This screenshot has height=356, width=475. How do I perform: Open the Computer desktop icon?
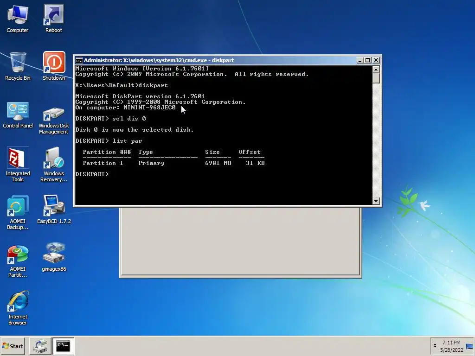[x=18, y=19]
